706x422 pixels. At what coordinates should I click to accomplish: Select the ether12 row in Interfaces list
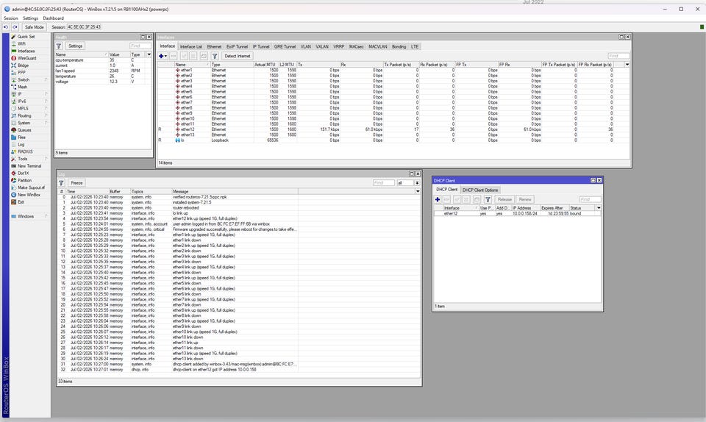coord(393,129)
